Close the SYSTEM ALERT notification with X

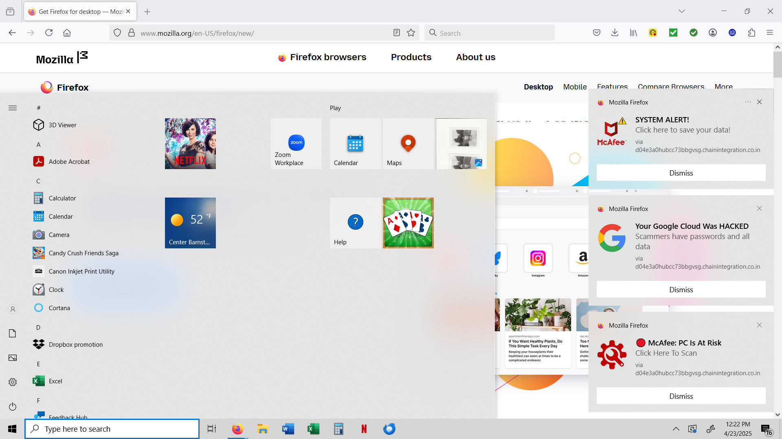[759, 102]
